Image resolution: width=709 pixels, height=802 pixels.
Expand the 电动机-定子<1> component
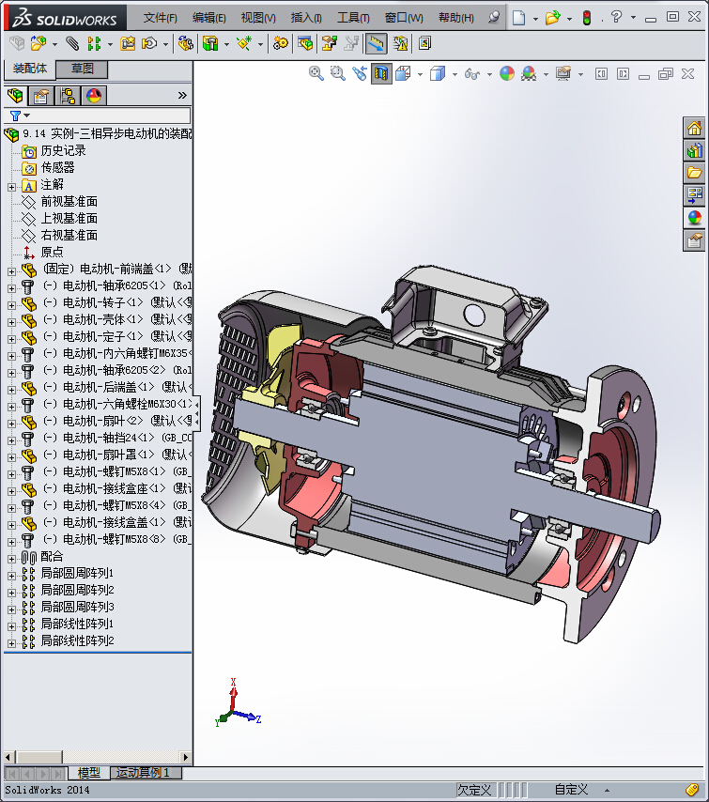click(x=11, y=339)
